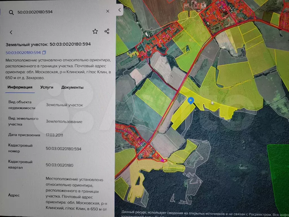Click the Дата присвоения label
Viewport: 289px width, 217px height.
point(24,135)
